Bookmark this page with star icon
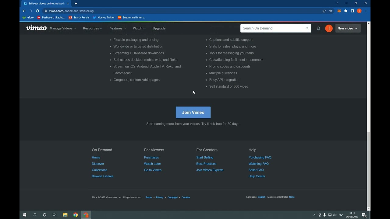390x219 pixels. [331, 11]
